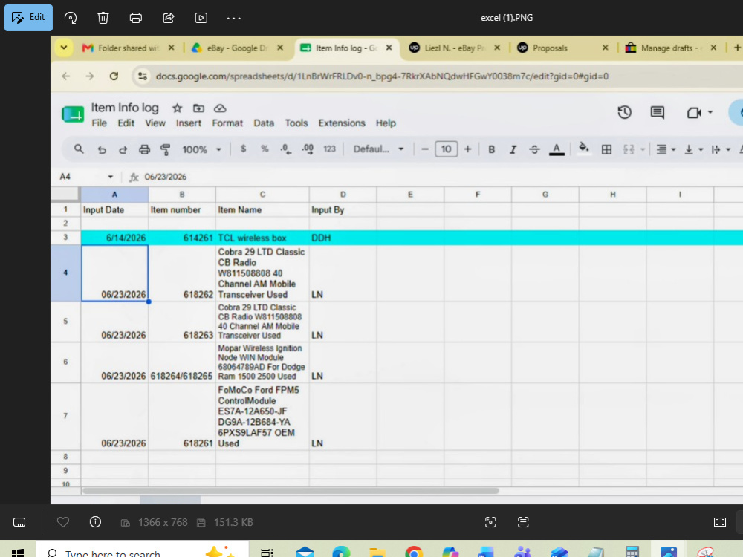Click the font size 10 field
The height and width of the screenshot is (557, 743).
click(447, 149)
